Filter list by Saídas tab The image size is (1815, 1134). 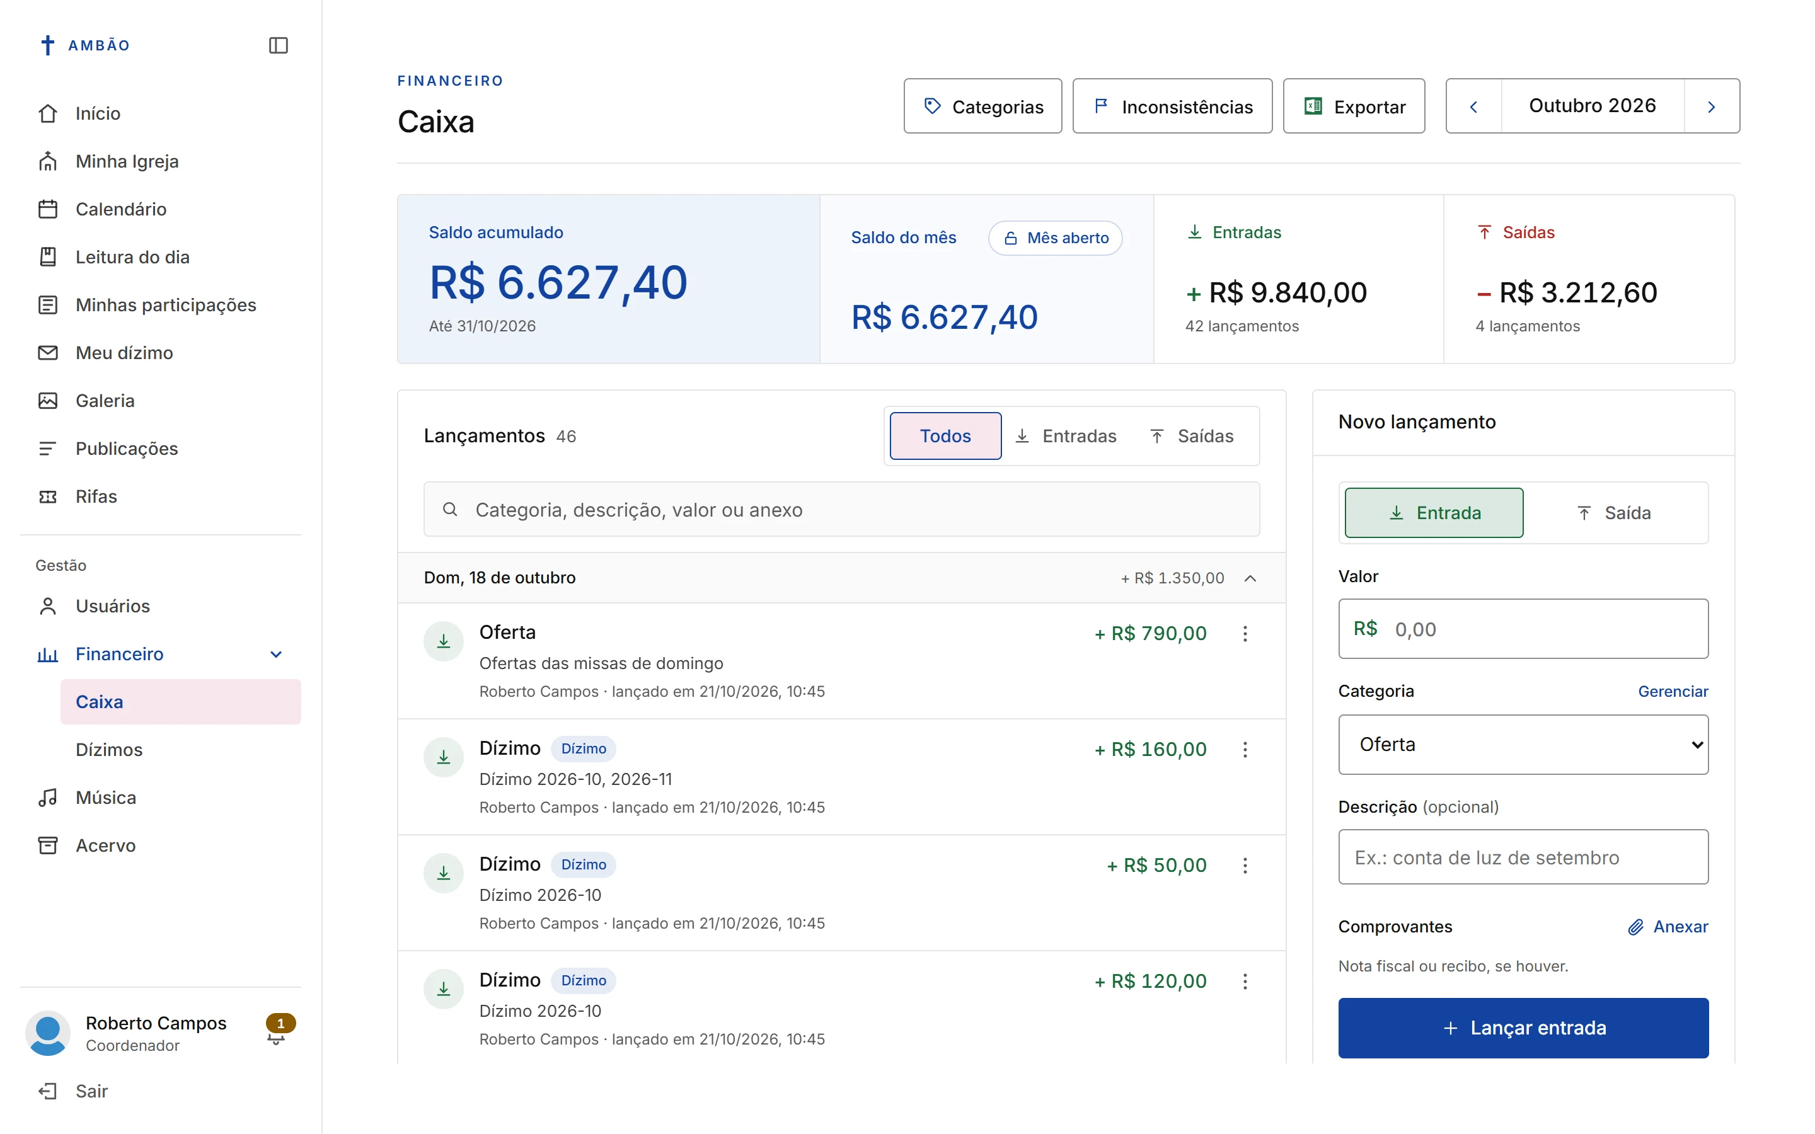click(x=1192, y=436)
